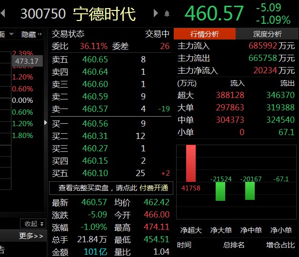Expand more options via 更多>>

(x=31, y=236)
